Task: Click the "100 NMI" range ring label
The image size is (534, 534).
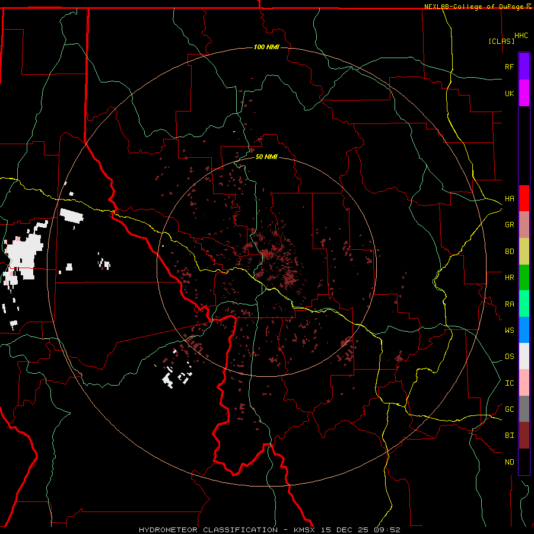Action: 266,47
